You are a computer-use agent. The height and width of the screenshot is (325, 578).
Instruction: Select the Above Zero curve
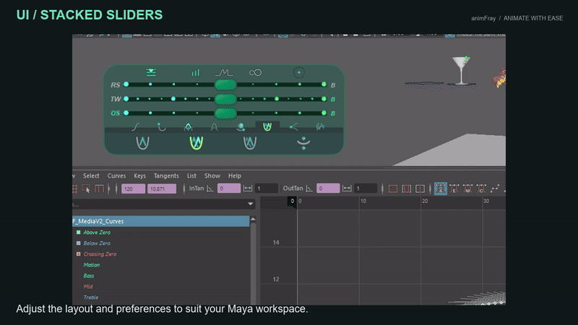click(x=97, y=233)
